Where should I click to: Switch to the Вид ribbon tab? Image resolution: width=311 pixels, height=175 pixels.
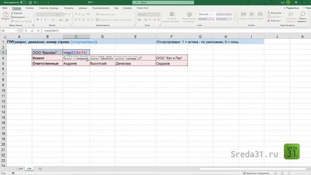(x=116, y=8)
